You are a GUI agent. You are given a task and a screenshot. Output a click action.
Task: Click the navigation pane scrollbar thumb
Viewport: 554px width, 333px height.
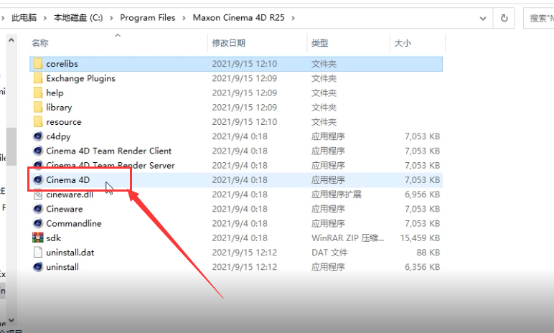pos(11,146)
